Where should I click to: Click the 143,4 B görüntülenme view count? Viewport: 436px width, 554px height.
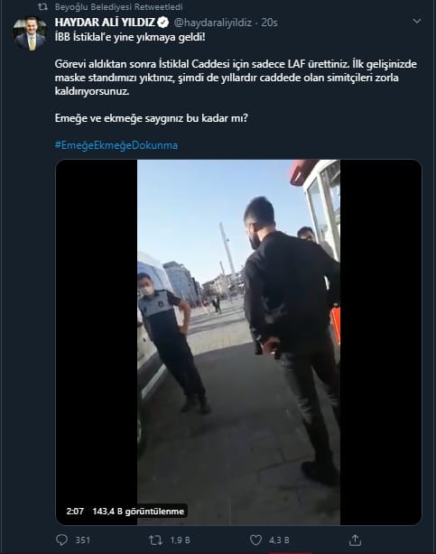tap(138, 512)
